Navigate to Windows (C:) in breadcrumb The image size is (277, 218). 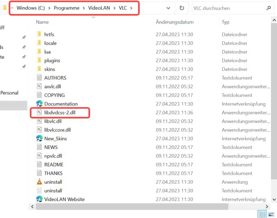pos(31,8)
